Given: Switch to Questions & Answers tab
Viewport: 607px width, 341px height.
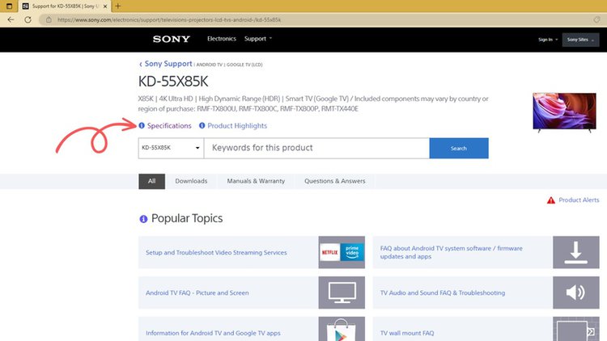Looking at the screenshot, I should (335, 181).
